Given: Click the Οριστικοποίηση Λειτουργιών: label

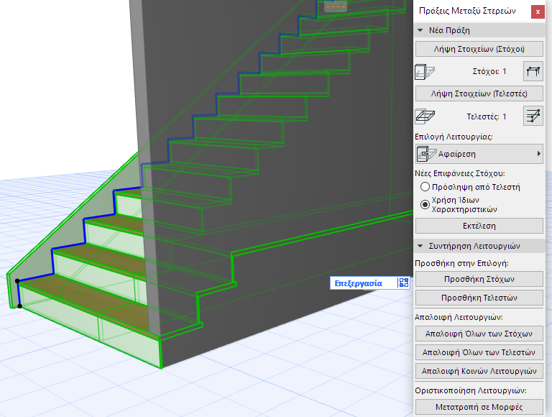Looking at the screenshot, I should (x=471, y=390).
